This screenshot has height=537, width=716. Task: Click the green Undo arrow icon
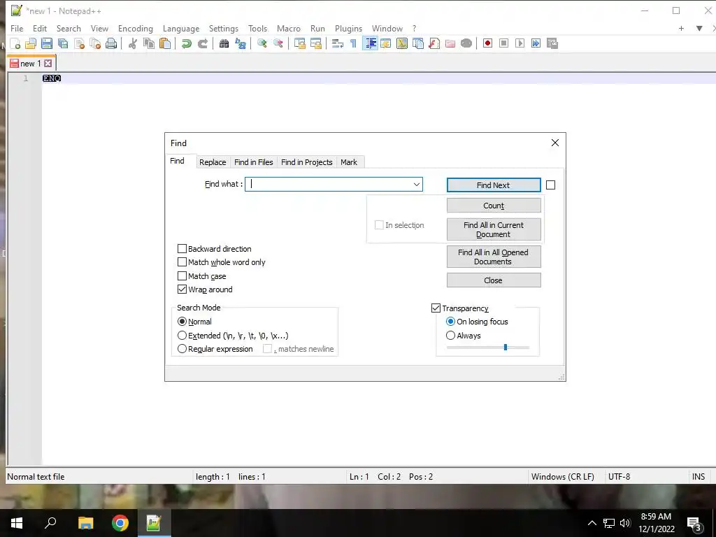pos(186,43)
